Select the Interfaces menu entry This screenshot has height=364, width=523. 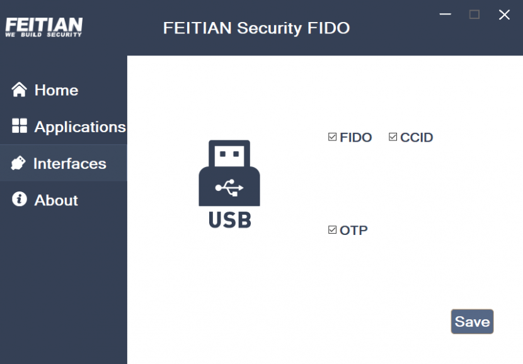69,163
